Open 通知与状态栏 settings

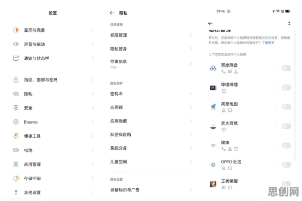coord(54,58)
